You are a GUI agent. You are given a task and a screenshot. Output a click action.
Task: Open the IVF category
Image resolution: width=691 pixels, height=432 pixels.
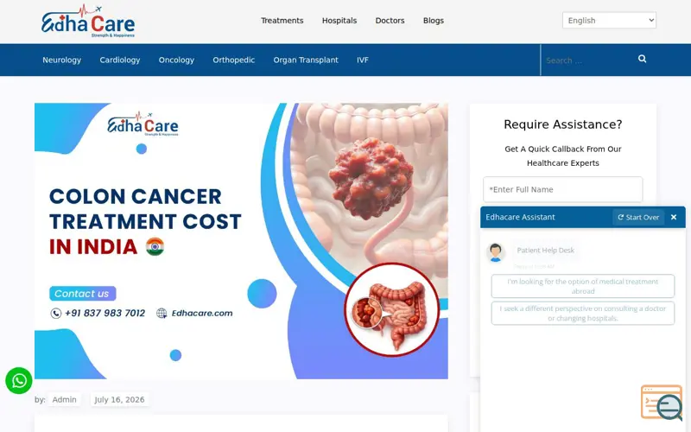pos(362,60)
